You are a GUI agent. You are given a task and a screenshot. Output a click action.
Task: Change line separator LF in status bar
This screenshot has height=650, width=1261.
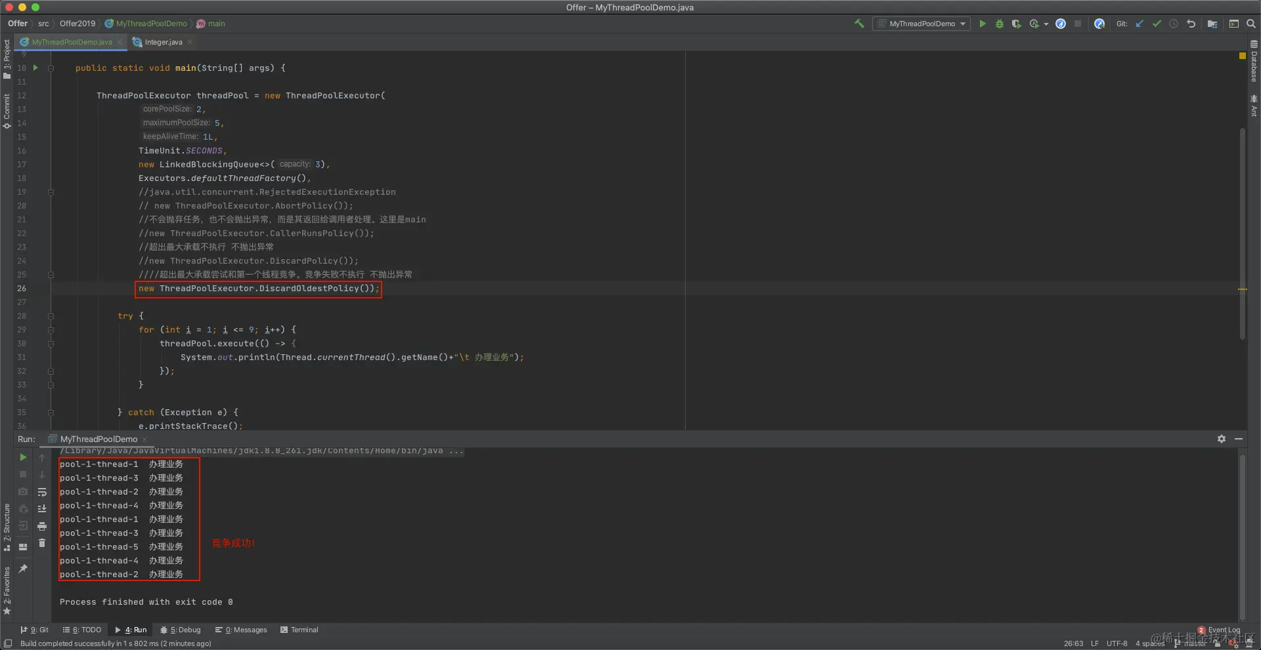click(x=1095, y=643)
